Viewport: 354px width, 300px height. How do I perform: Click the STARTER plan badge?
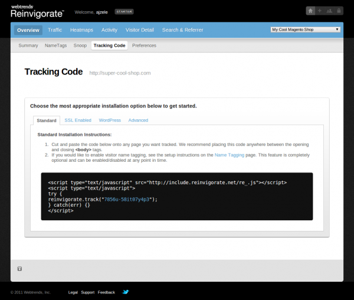124,12
